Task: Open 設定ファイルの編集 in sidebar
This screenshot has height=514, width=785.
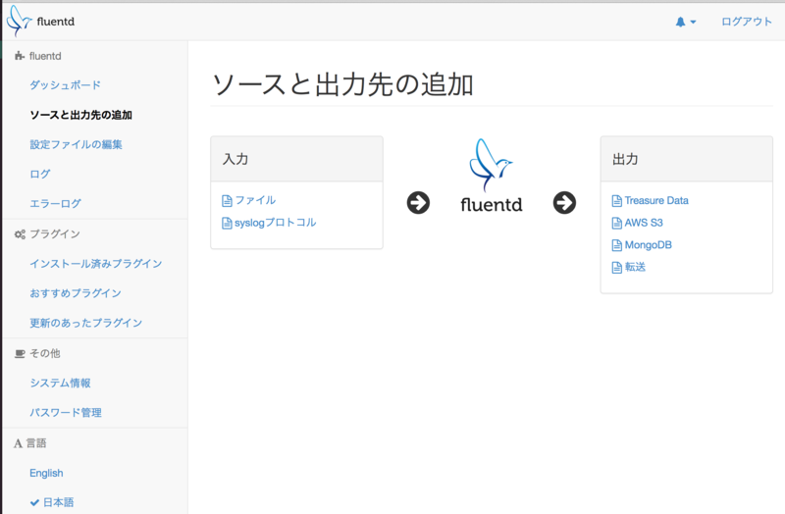Action: [76, 144]
